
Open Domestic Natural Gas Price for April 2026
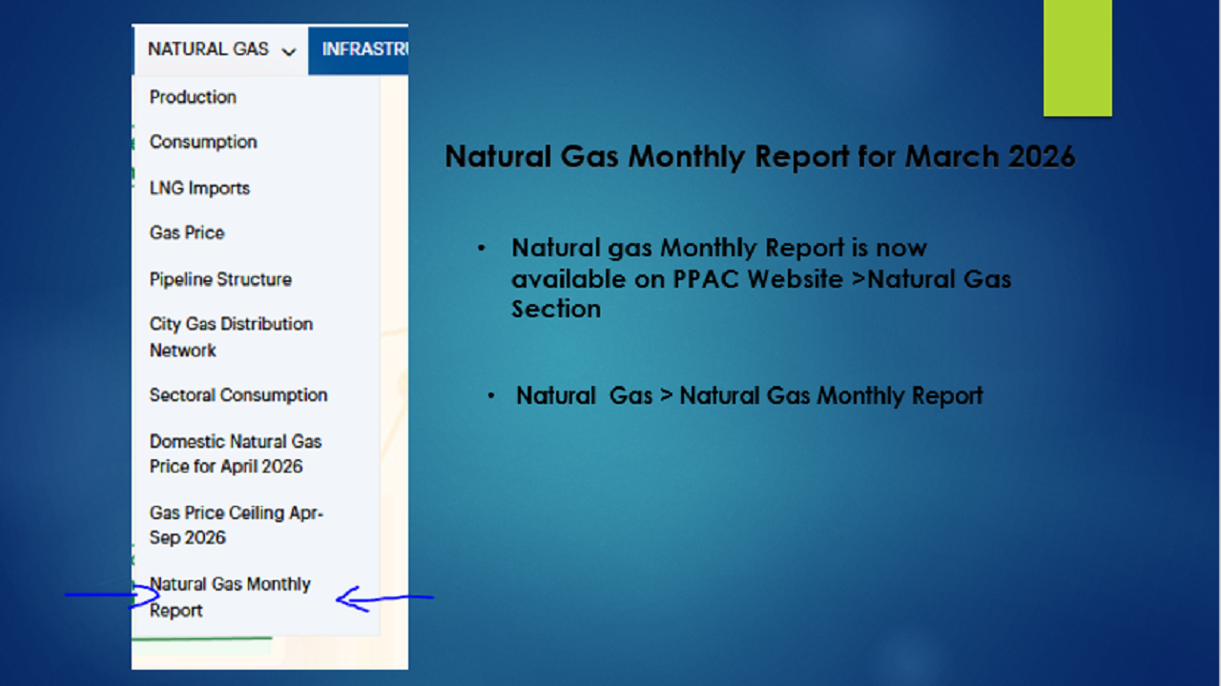[236, 454]
